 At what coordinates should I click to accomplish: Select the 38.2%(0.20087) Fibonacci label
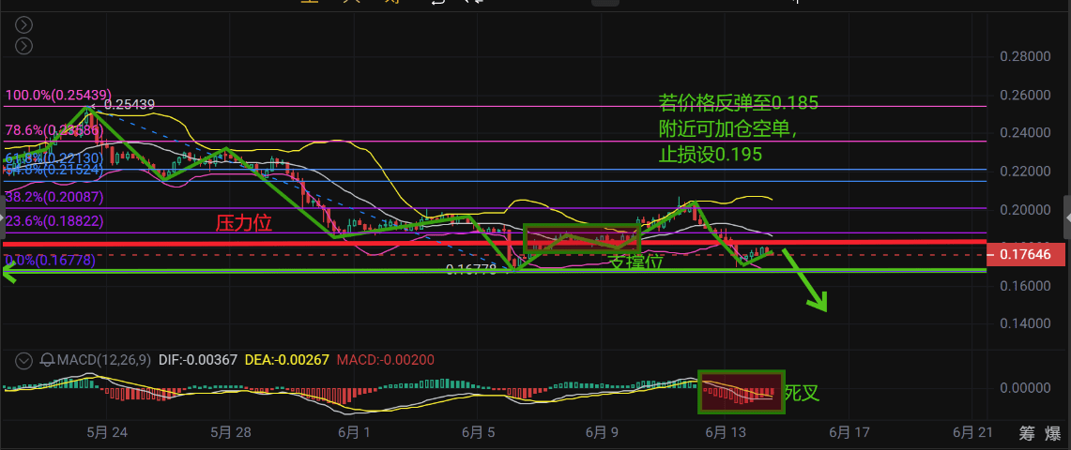(x=54, y=197)
